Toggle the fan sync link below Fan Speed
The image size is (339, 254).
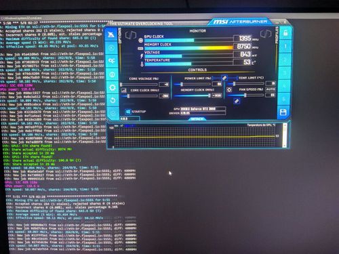pyautogui.click(x=237, y=101)
